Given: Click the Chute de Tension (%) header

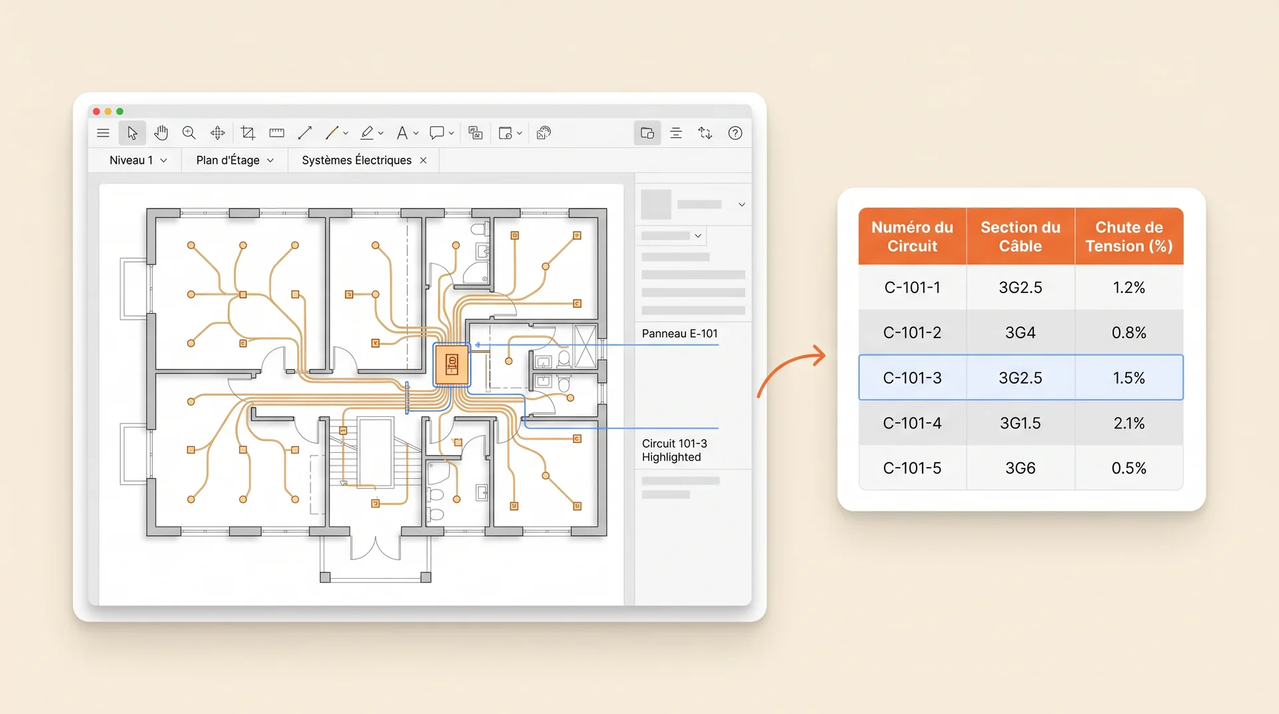Looking at the screenshot, I should point(1129,236).
